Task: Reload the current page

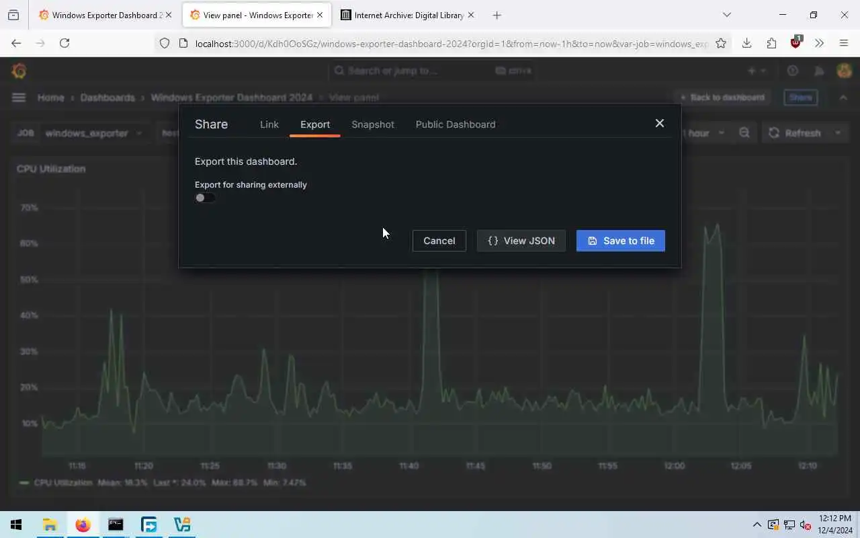Action: click(x=64, y=43)
